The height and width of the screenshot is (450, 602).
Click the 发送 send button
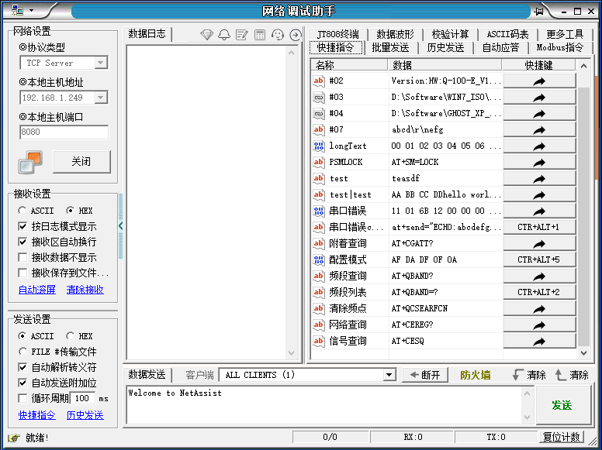(562, 405)
